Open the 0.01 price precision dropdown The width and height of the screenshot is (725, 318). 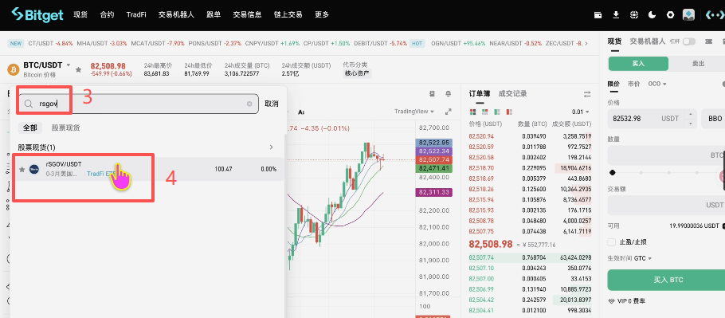click(580, 112)
